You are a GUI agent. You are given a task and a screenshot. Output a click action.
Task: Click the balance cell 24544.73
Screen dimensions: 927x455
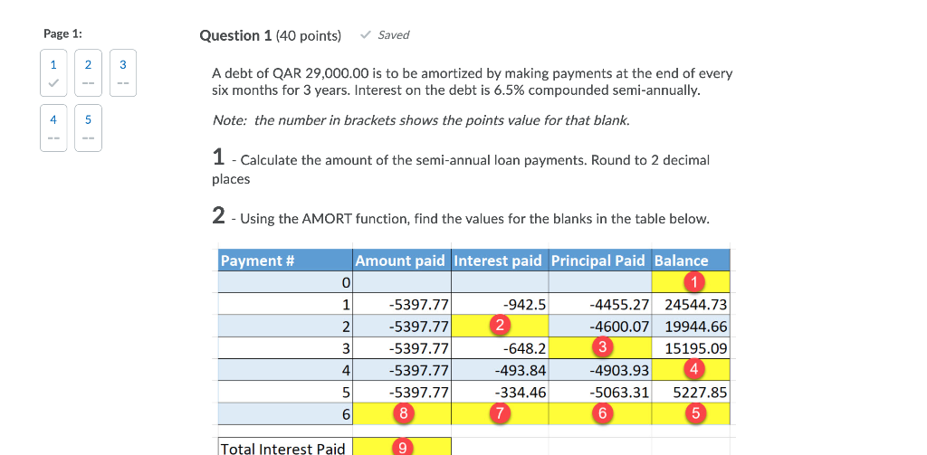pyautogui.click(x=691, y=305)
